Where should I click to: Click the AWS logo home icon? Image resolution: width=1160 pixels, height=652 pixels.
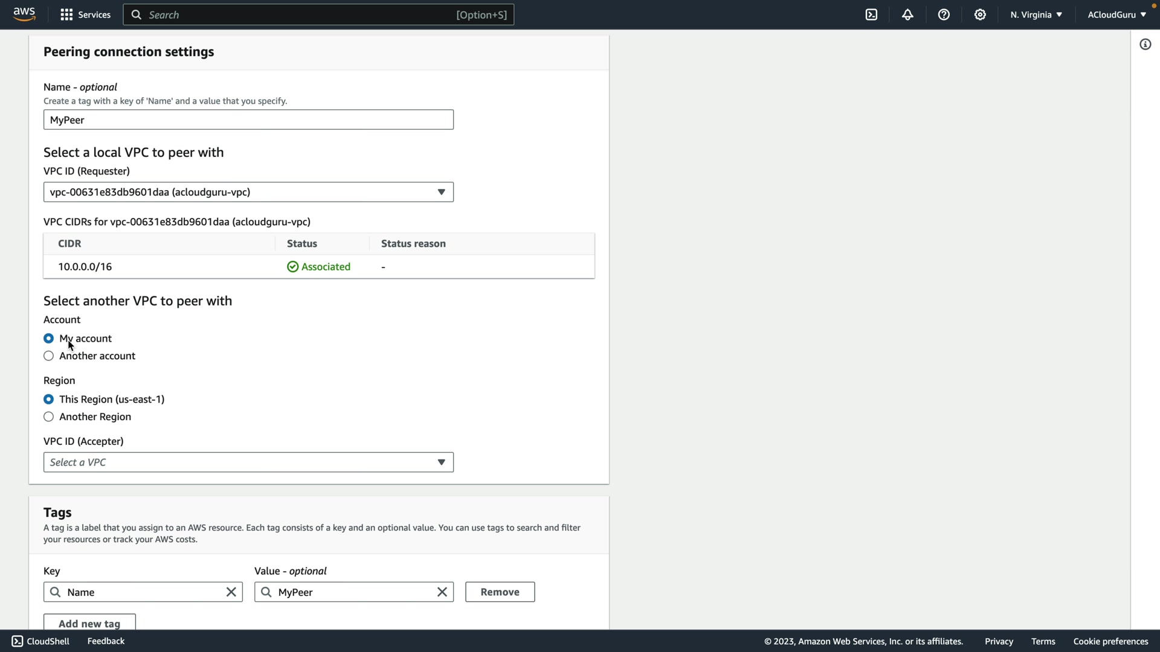pos(24,14)
